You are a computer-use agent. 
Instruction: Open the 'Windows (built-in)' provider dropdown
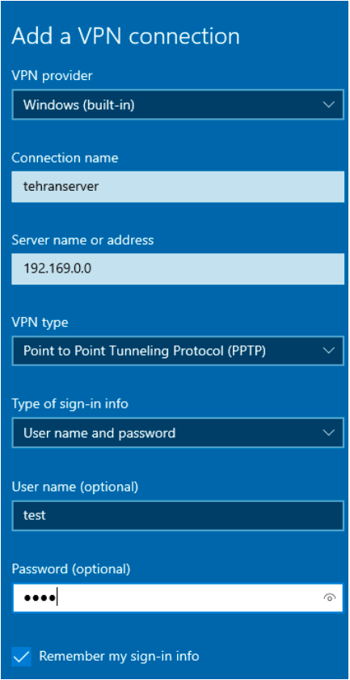pyautogui.click(x=178, y=104)
